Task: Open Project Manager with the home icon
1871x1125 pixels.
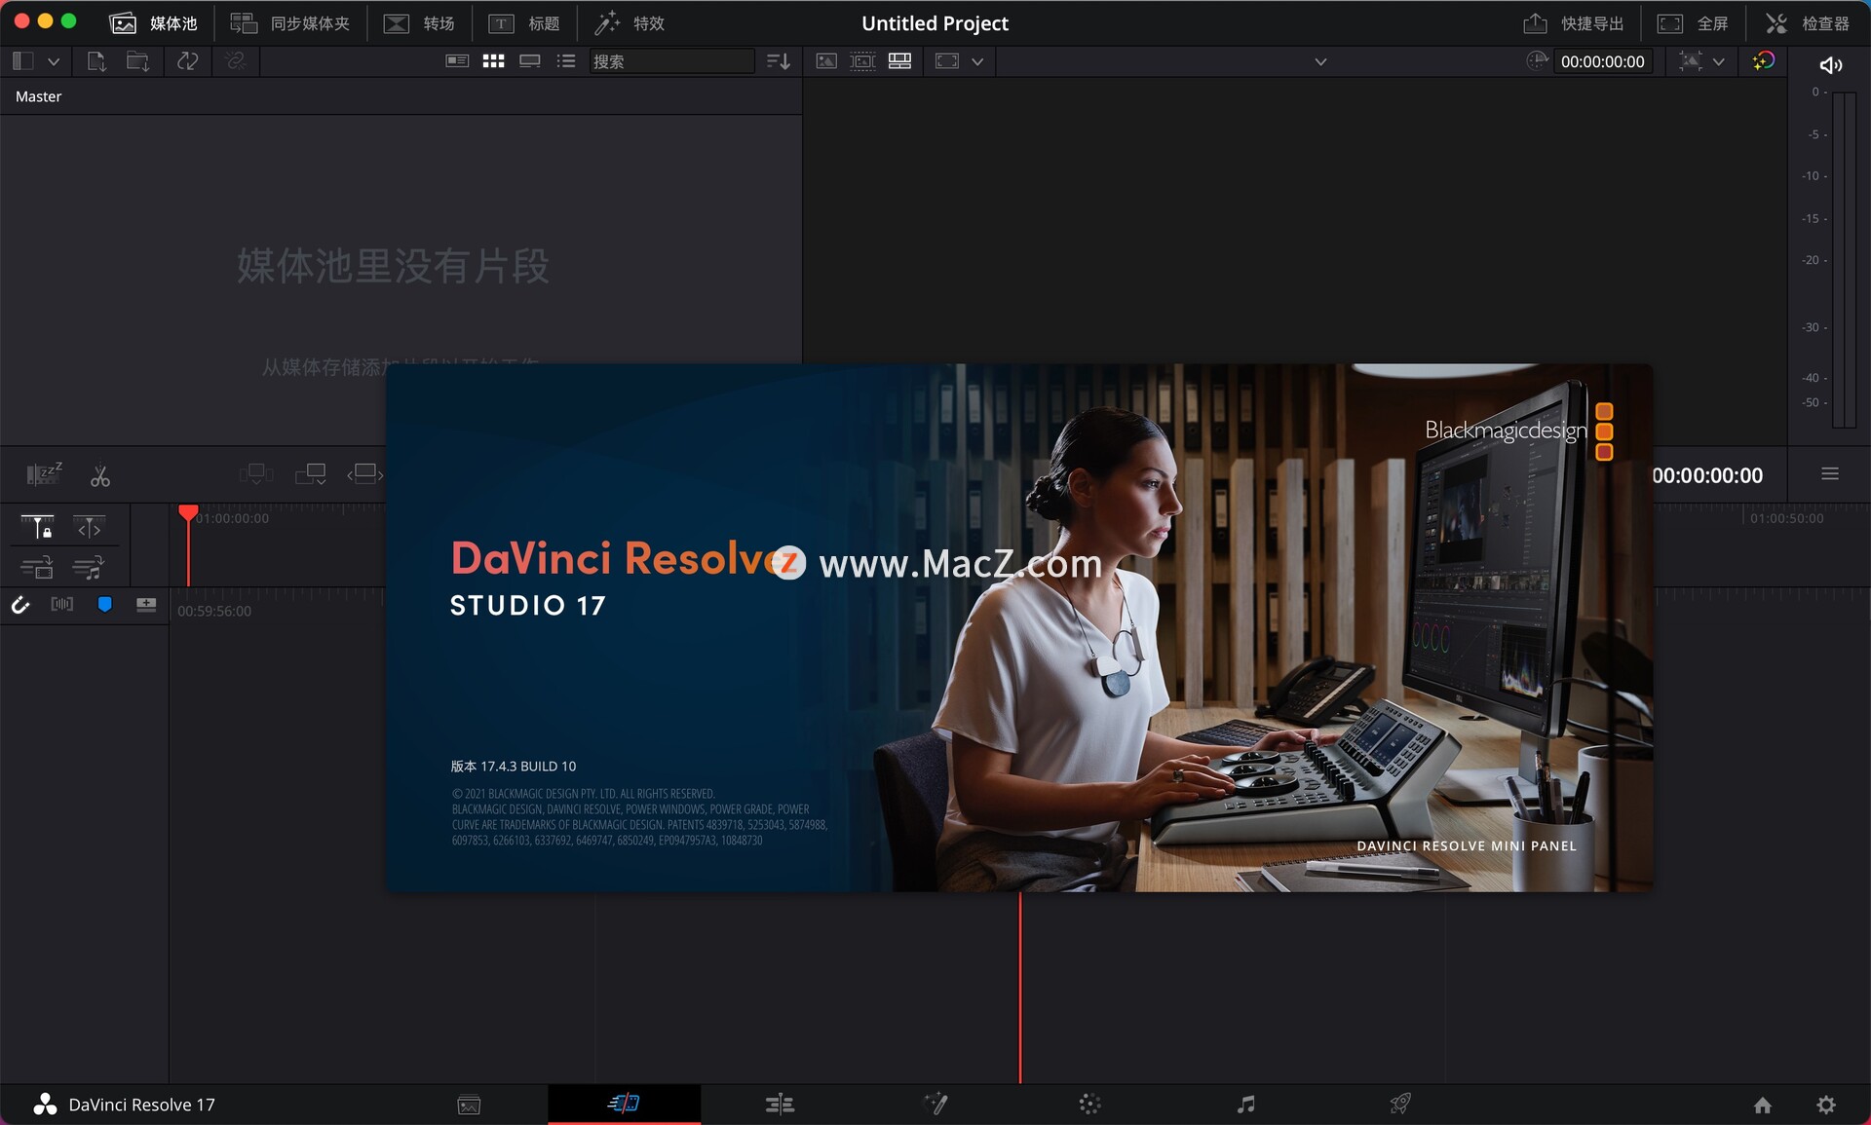Action: pos(1763,1105)
